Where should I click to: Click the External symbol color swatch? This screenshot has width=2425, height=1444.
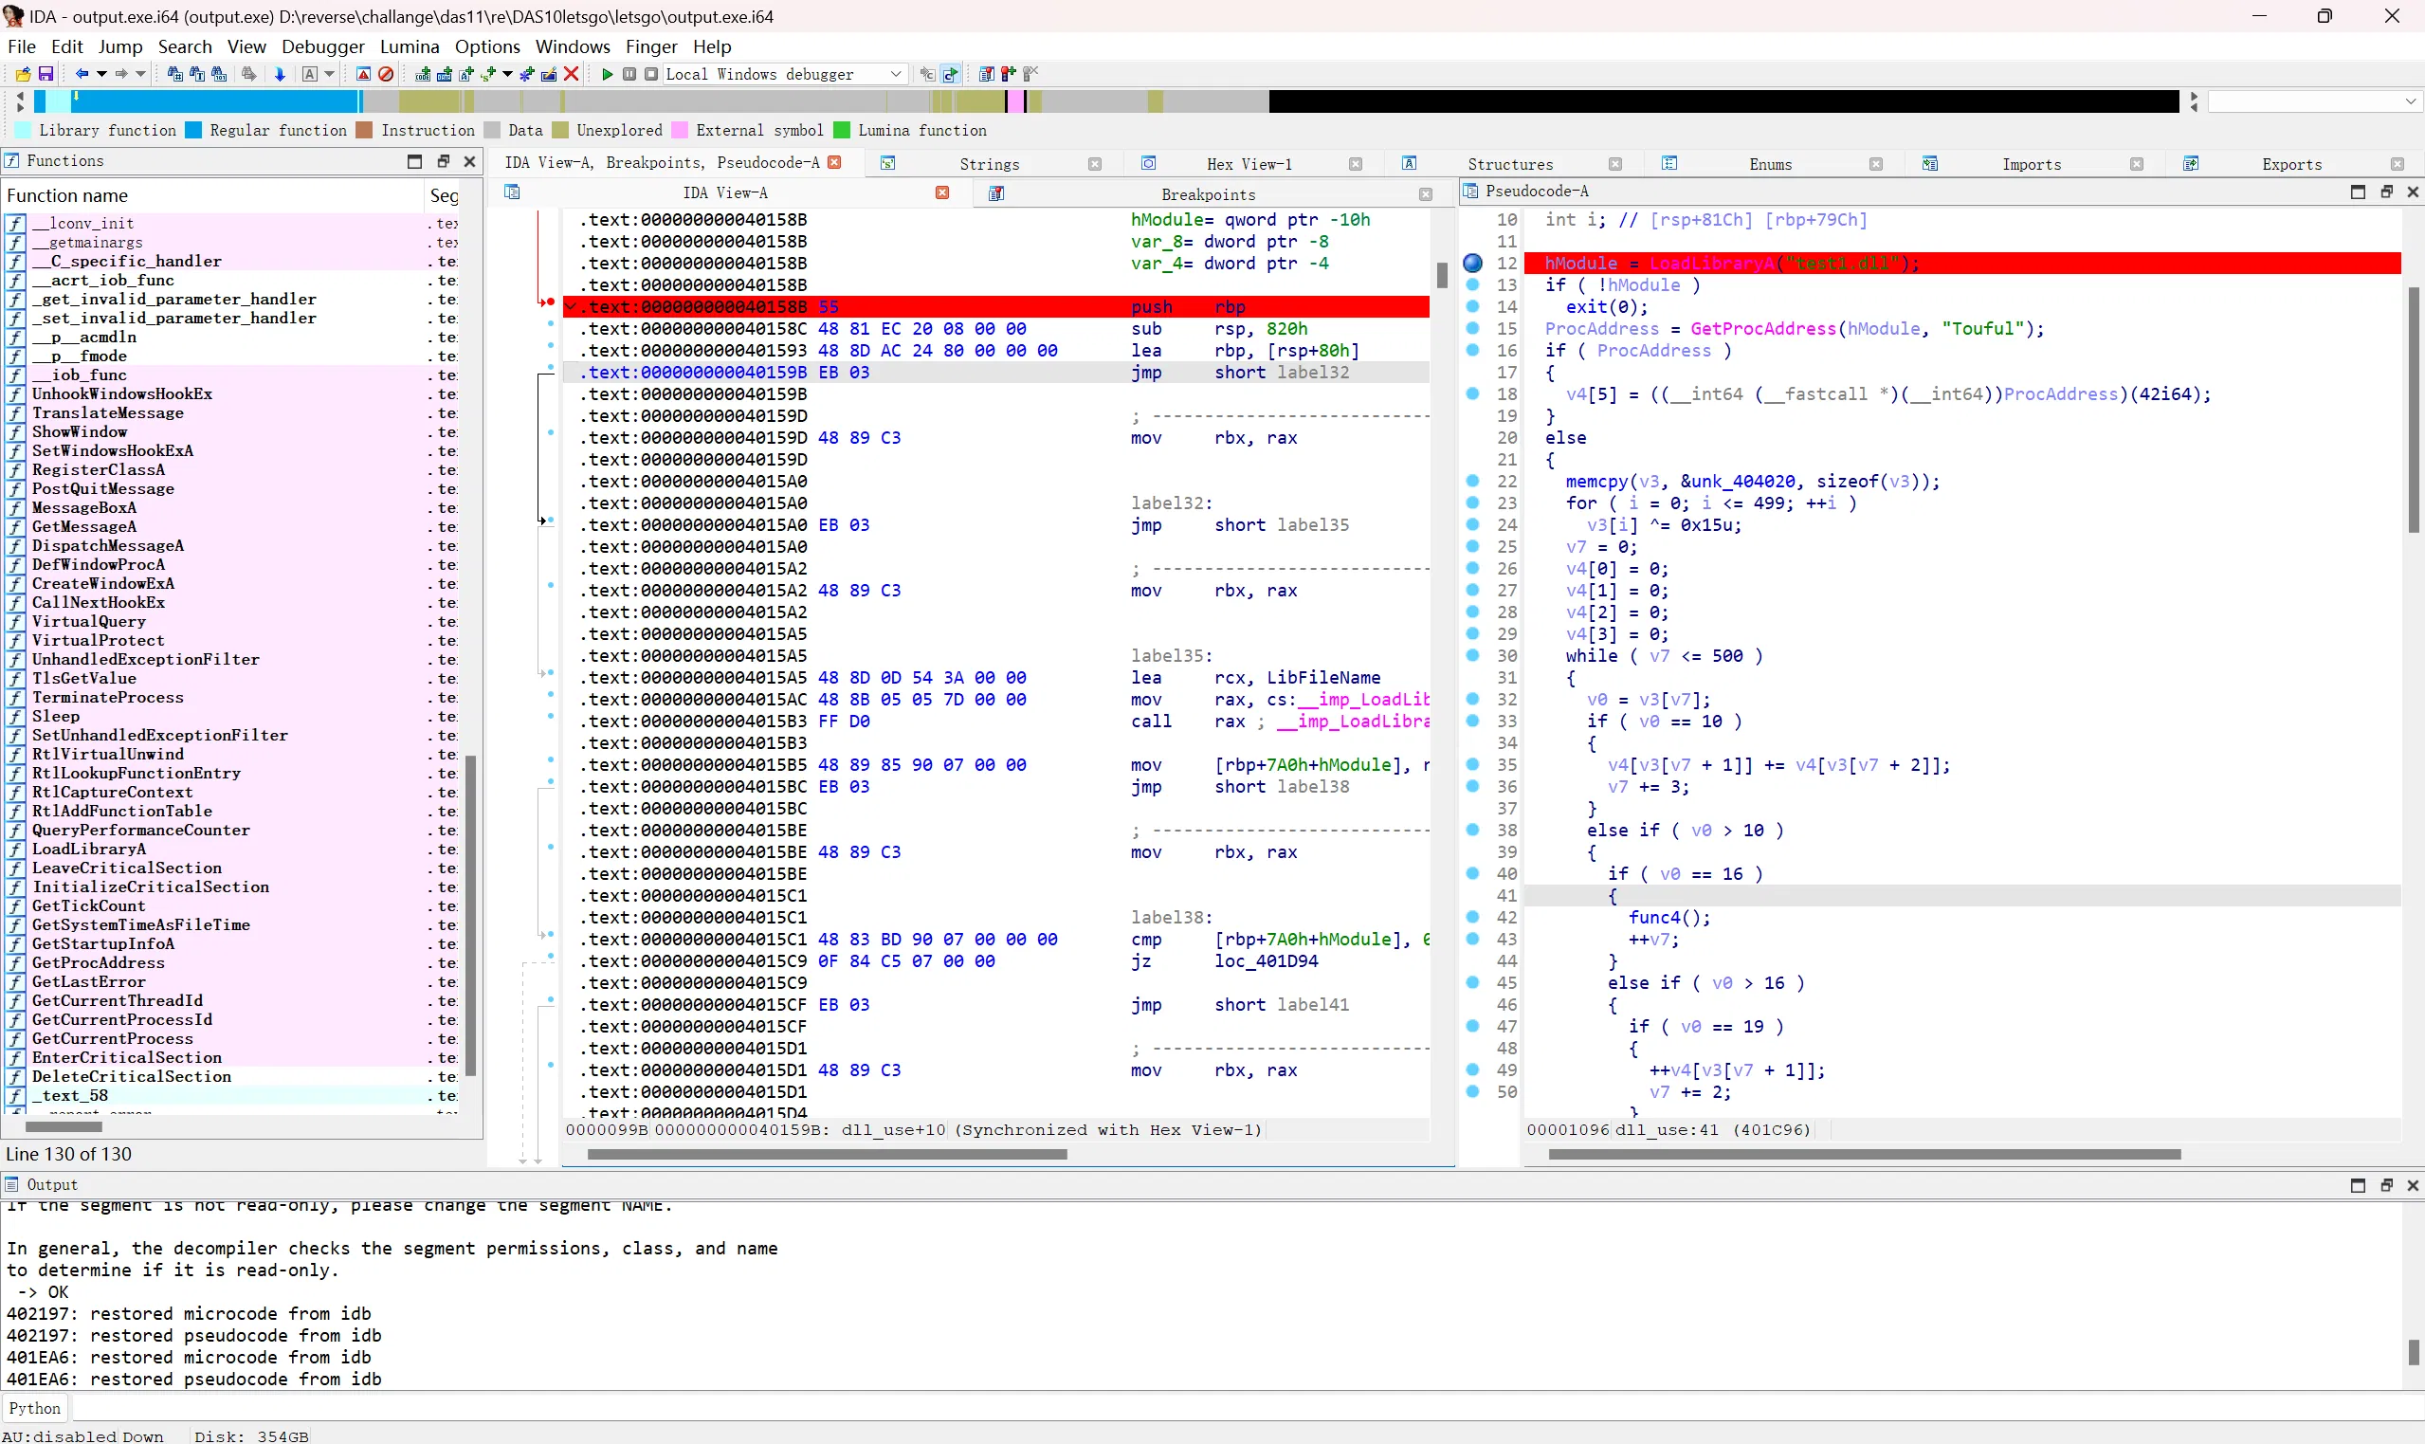[x=680, y=131]
